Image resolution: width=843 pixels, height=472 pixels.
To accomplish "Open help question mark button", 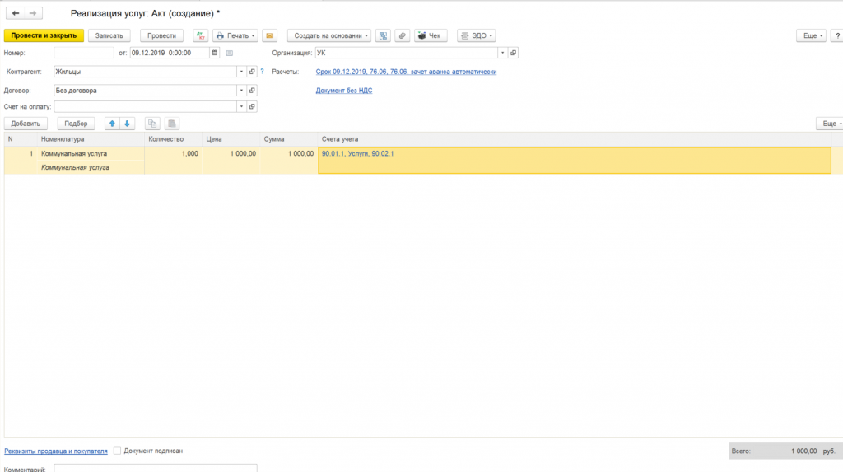I will (837, 35).
